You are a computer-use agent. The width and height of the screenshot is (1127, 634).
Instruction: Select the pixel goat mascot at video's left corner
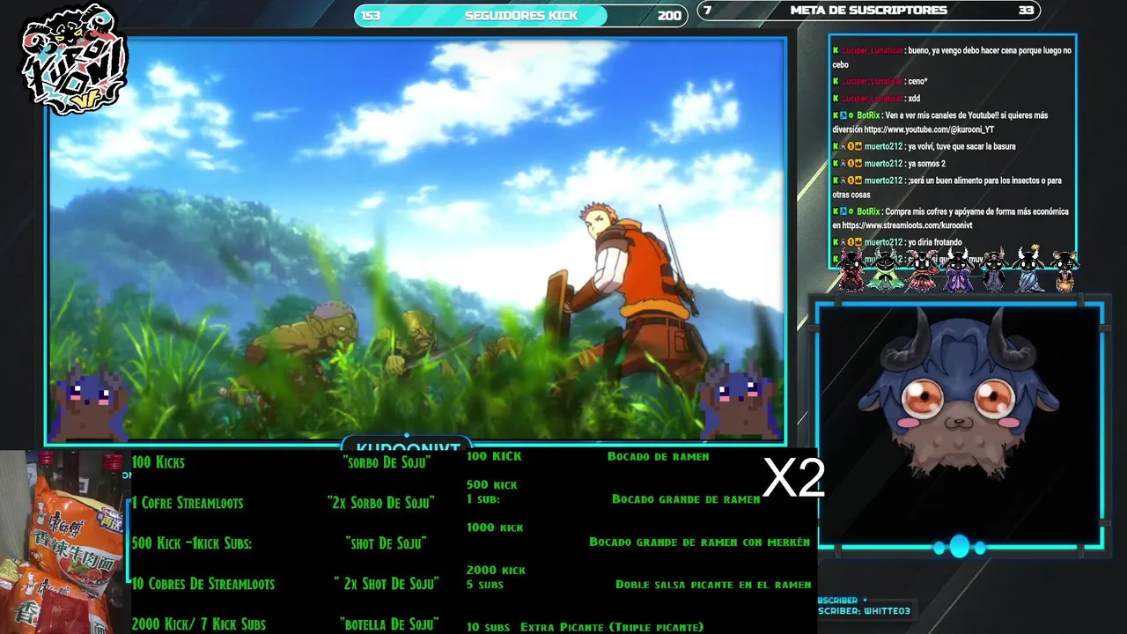coord(89,402)
